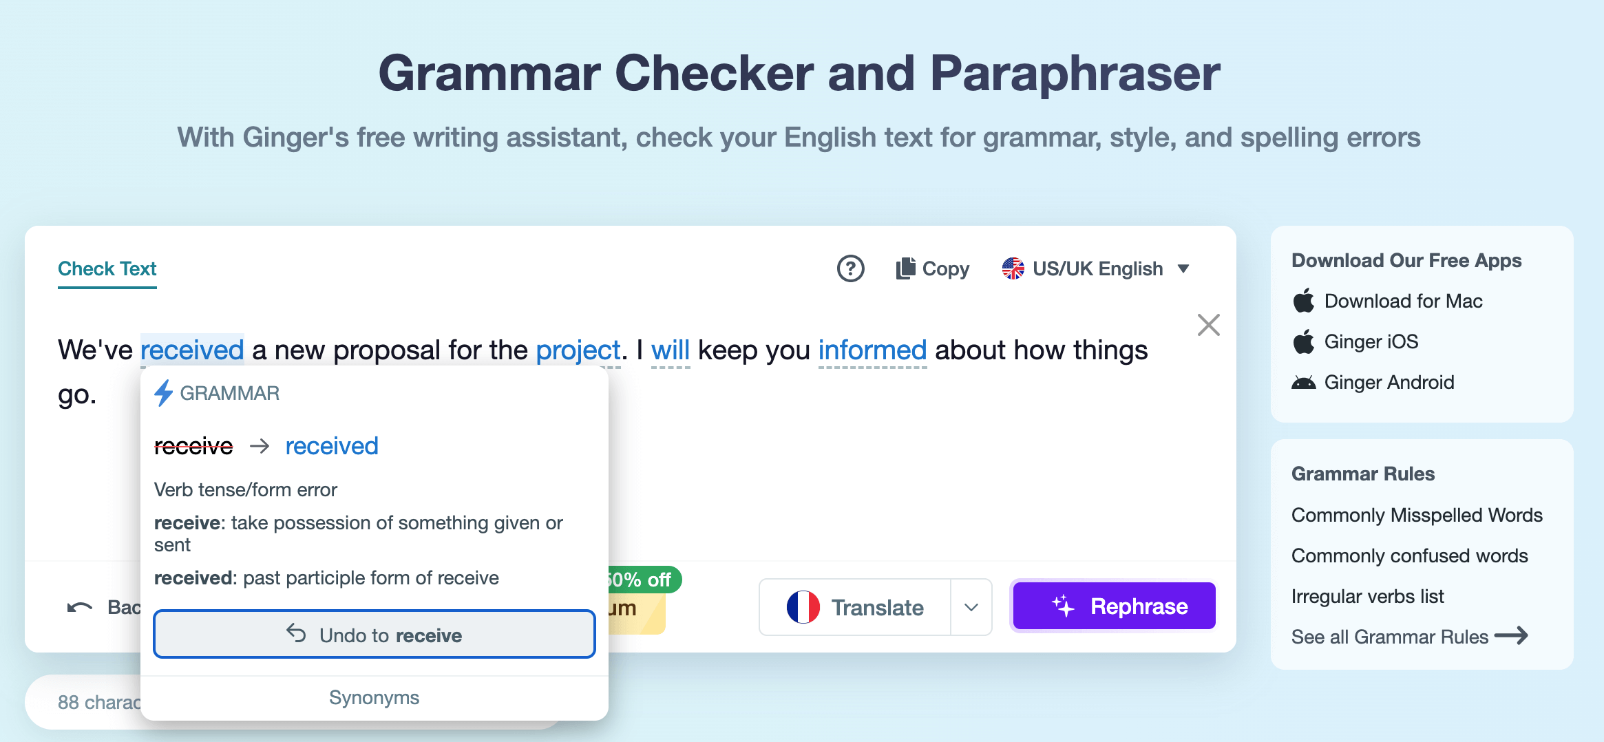Image resolution: width=1604 pixels, height=742 pixels.
Task: Open the Irregular verbs list link
Action: tap(1367, 596)
